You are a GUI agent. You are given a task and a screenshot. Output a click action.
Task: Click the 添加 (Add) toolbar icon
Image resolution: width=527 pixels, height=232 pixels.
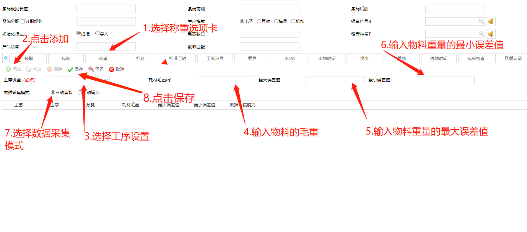click(x=8, y=69)
